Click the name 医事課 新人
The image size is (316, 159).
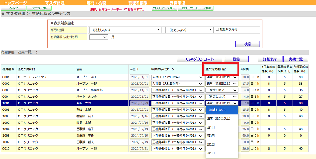(x=85, y=142)
